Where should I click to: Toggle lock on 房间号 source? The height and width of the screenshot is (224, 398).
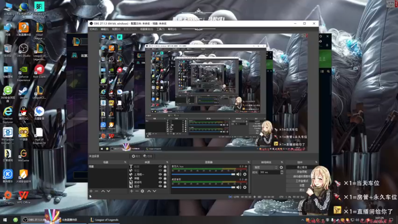click(x=165, y=182)
